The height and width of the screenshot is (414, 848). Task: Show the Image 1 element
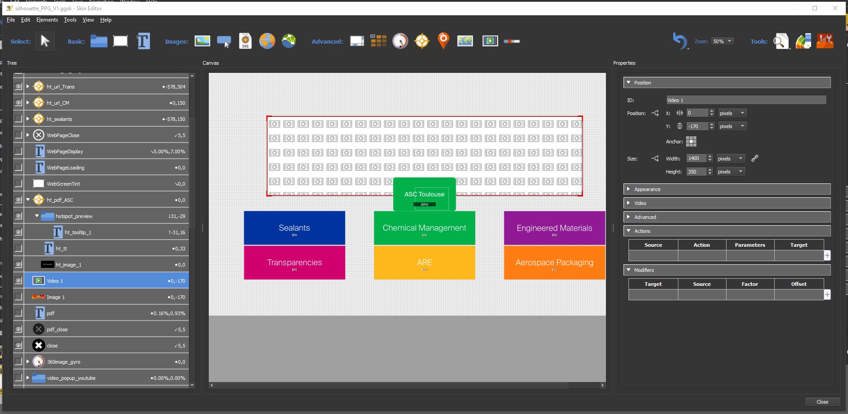18,297
